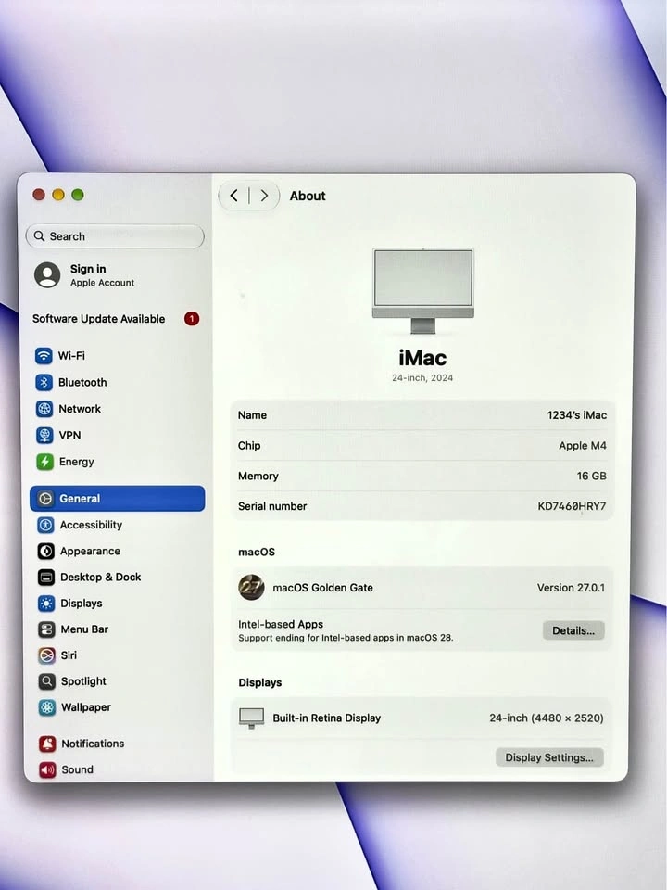The width and height of the screenshot is (667, 890).
Task: Click the Apple Account avatar icon
Action: pos(47,275)
